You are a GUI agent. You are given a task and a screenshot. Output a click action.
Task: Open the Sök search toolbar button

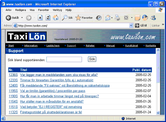(67, 18)
